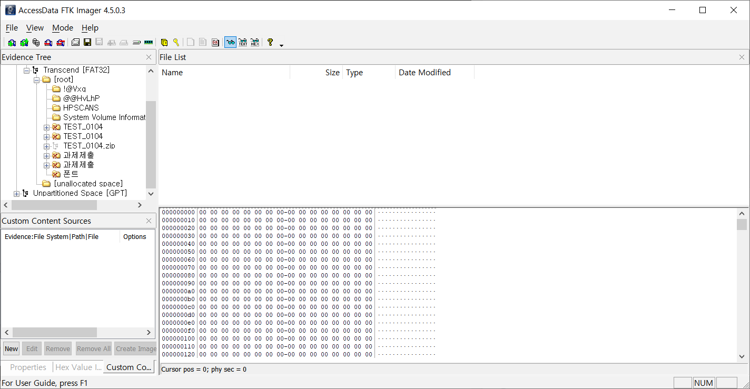Sort by the Date Modified column
Image resolution: width=750 pixels, height=389 pixels.
435,73
